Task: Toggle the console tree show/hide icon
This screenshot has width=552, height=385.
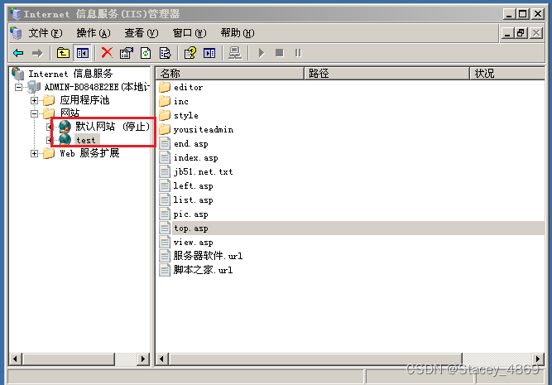Action: 83,53
